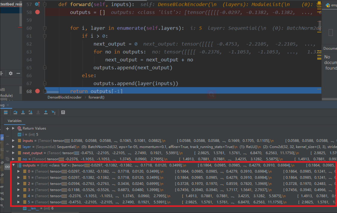Collapse the forward() method fold arrow

click(x=45, y=4)
